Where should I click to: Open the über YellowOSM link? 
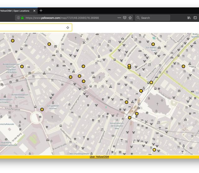pos(99,157)
